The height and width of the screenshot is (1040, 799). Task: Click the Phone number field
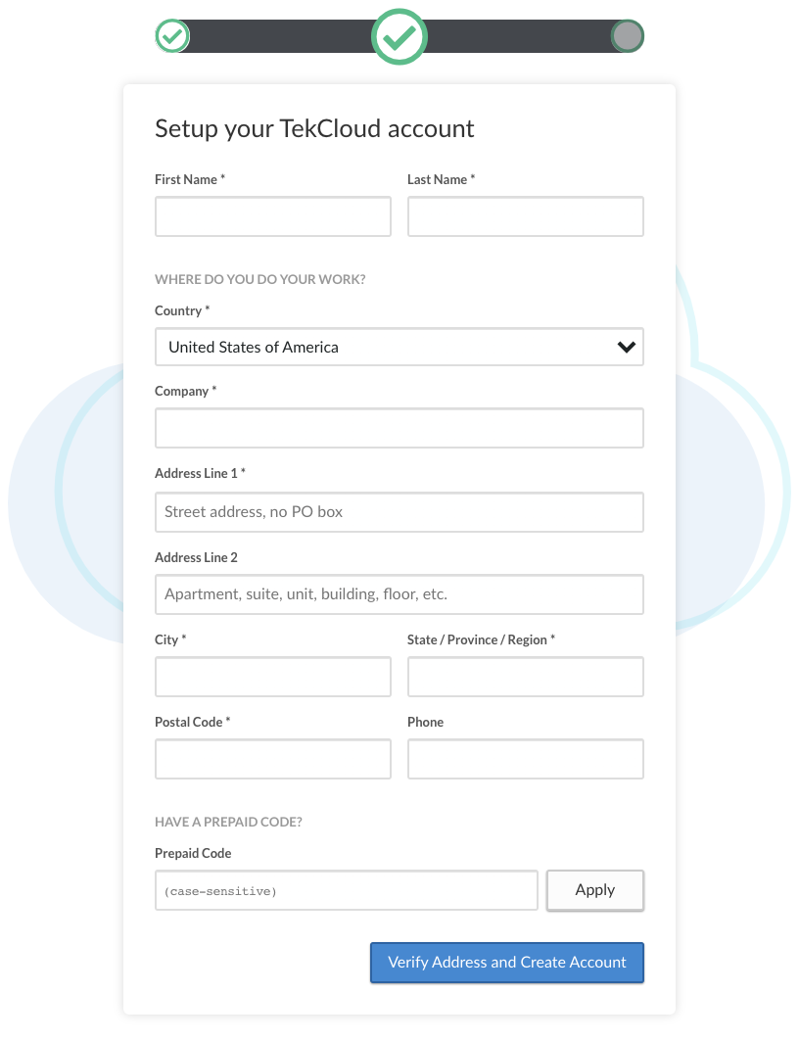click(x=525, y=759)
